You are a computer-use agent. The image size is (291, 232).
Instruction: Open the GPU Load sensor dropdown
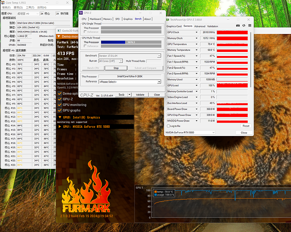[x=197, y=85]
